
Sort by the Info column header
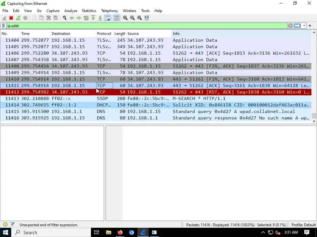[241, 34]
